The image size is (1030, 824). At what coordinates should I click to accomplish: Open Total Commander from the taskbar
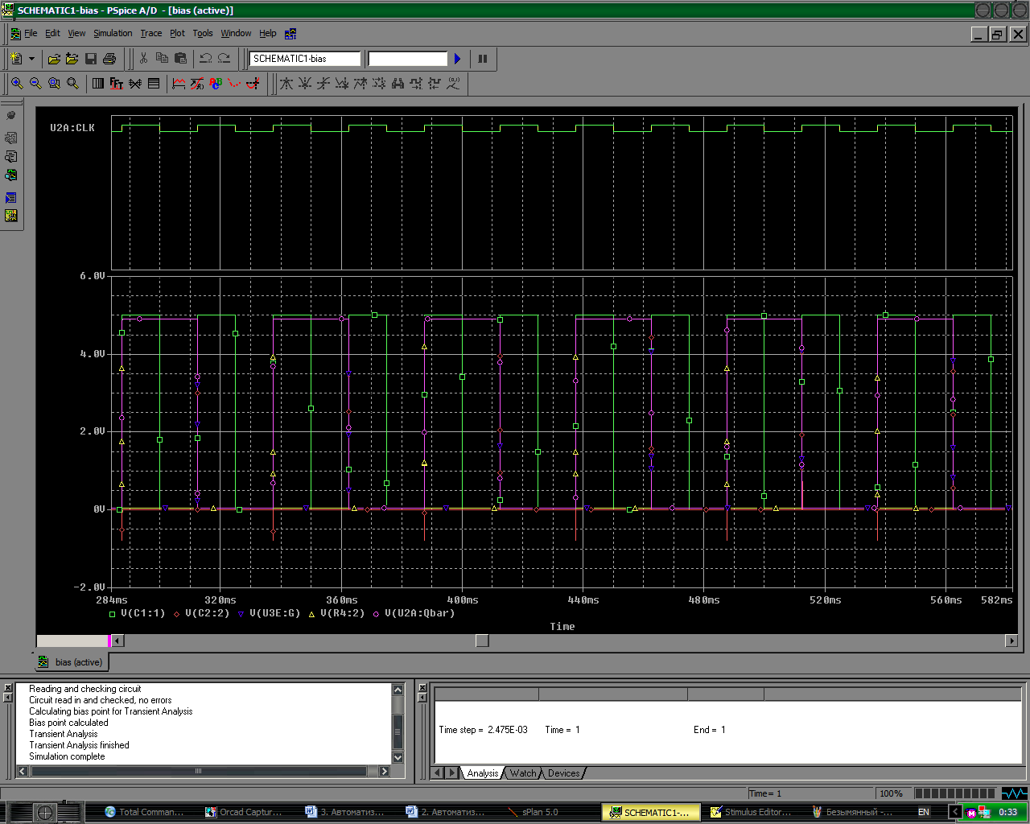point(143,812)
